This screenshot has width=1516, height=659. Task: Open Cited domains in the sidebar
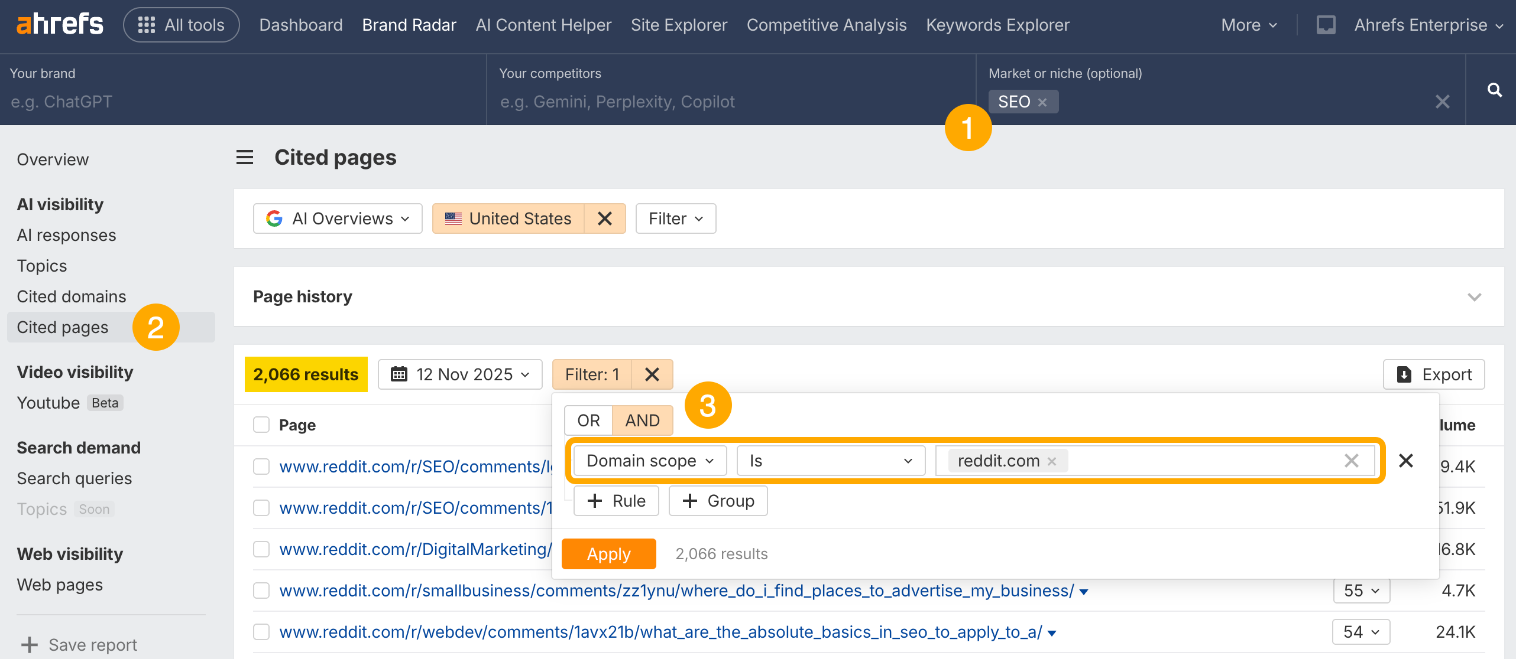pyautogui.click(x=72, y=296)
